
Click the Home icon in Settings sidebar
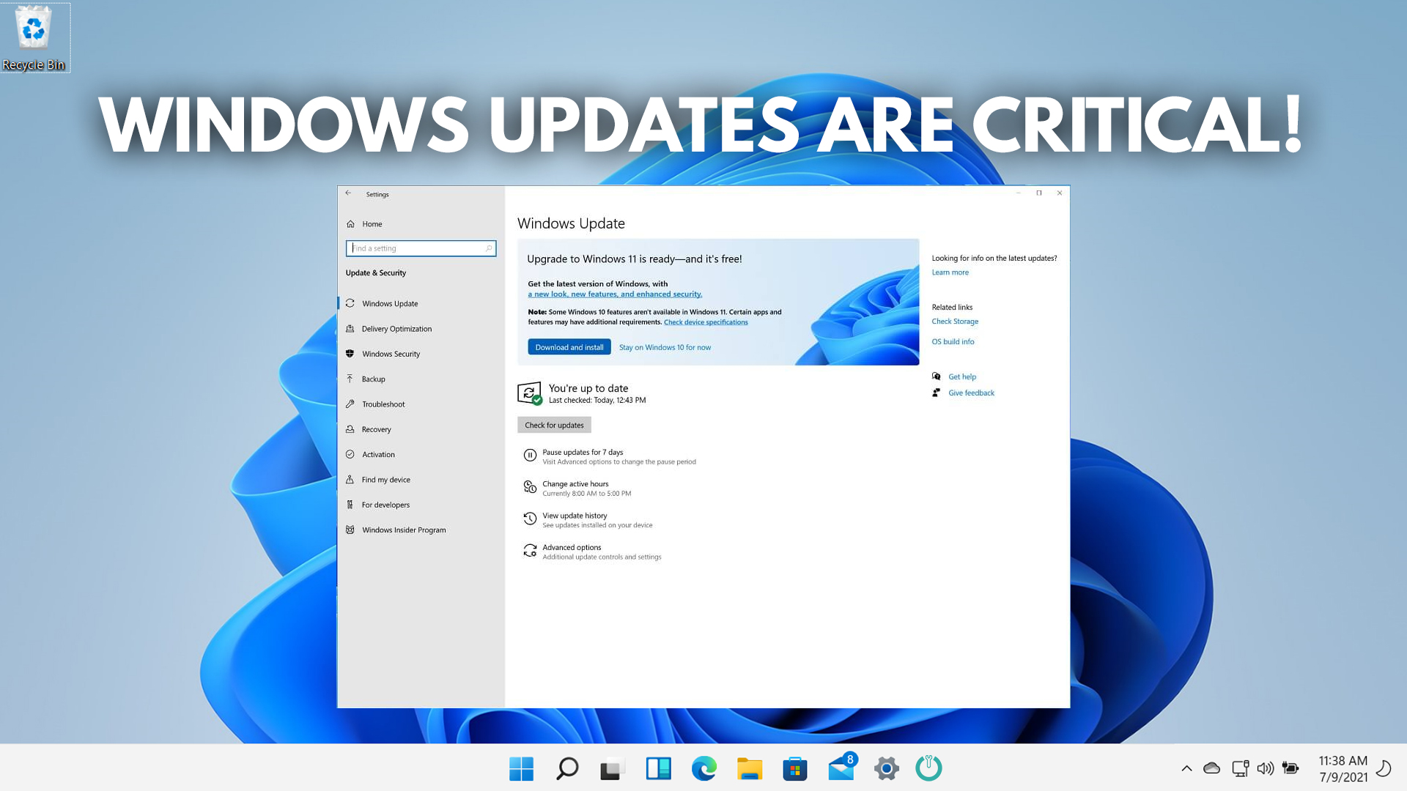tap(350, 224)
